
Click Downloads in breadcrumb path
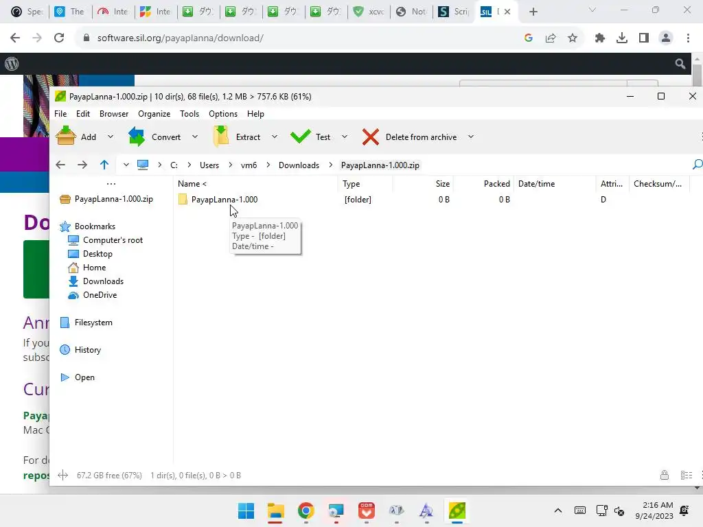299,165
